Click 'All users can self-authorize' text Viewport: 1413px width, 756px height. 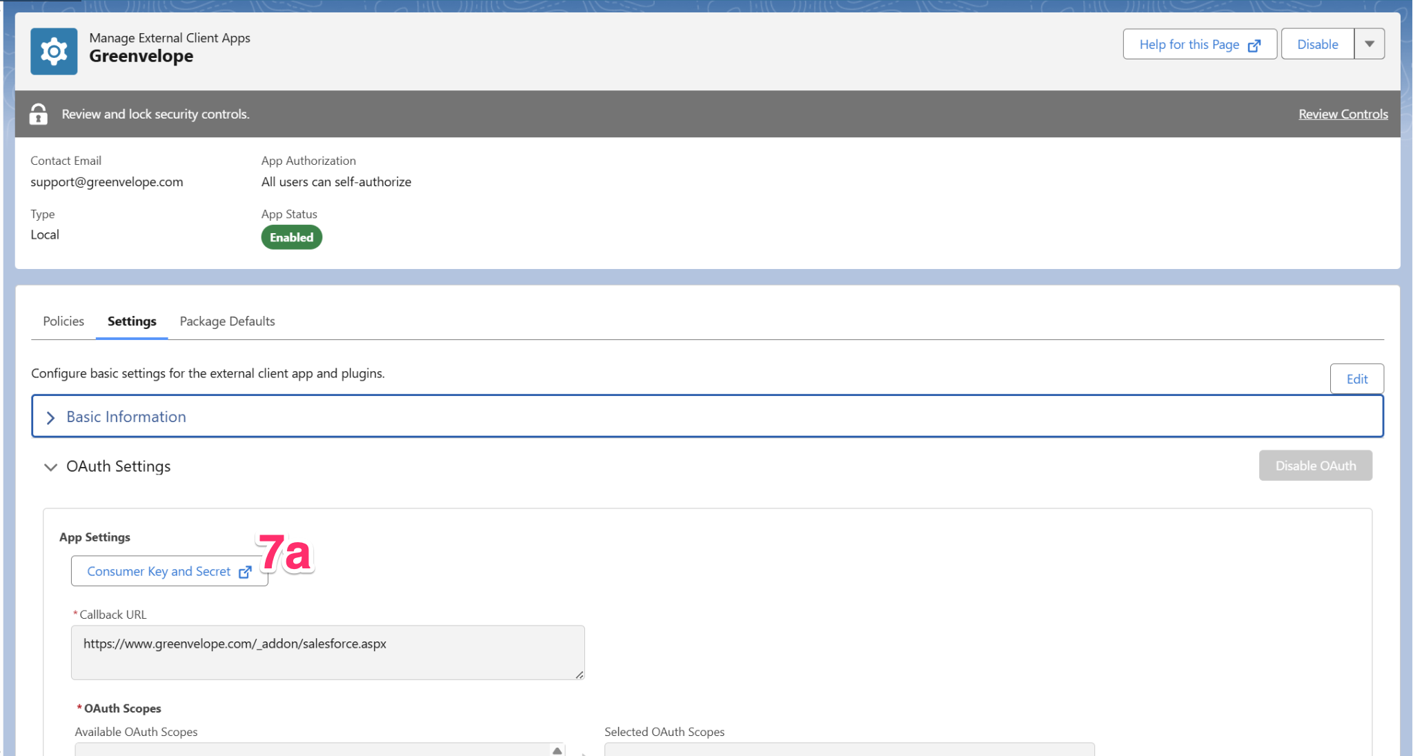(336, 181)
